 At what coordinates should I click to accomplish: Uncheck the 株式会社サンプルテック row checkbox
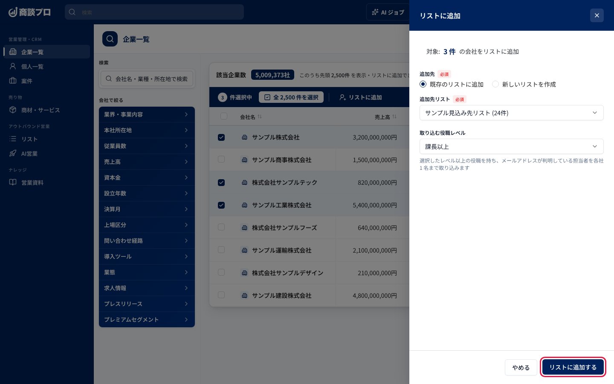click(221, 182)
